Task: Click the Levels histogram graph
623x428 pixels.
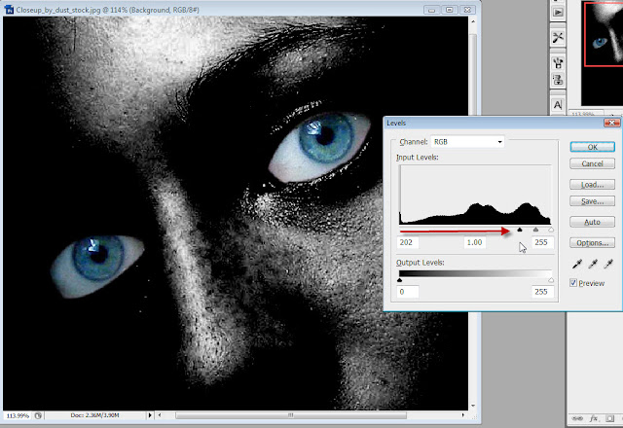Action: tap(475, 195)
